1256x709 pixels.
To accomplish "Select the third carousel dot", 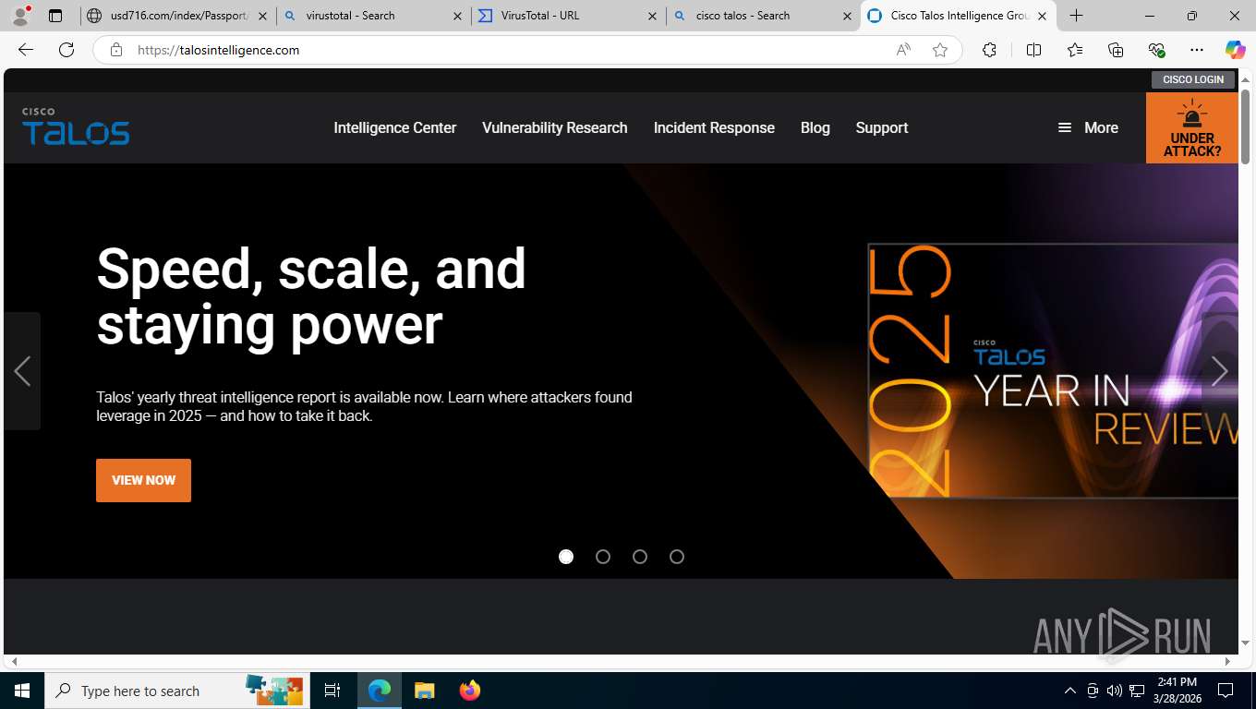I will [640, 557].
